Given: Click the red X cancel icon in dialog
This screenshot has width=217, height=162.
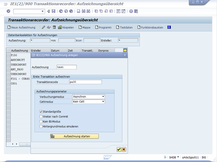Looking at the screenshot, I should click(124, 149).
